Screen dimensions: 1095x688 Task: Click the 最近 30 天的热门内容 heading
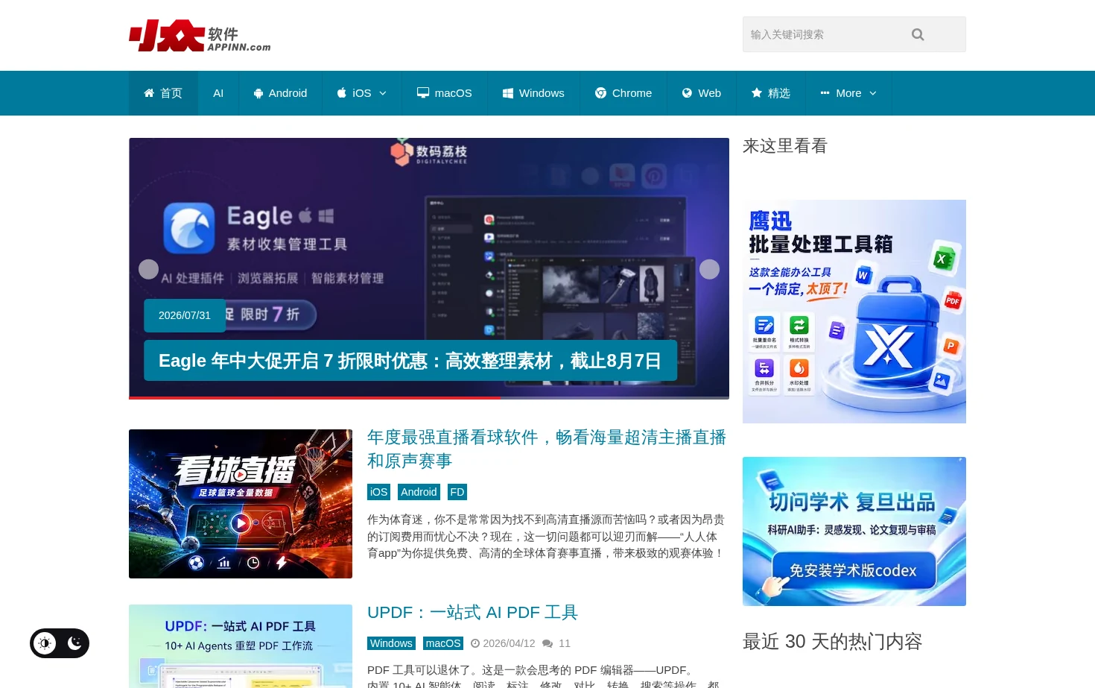833,642
